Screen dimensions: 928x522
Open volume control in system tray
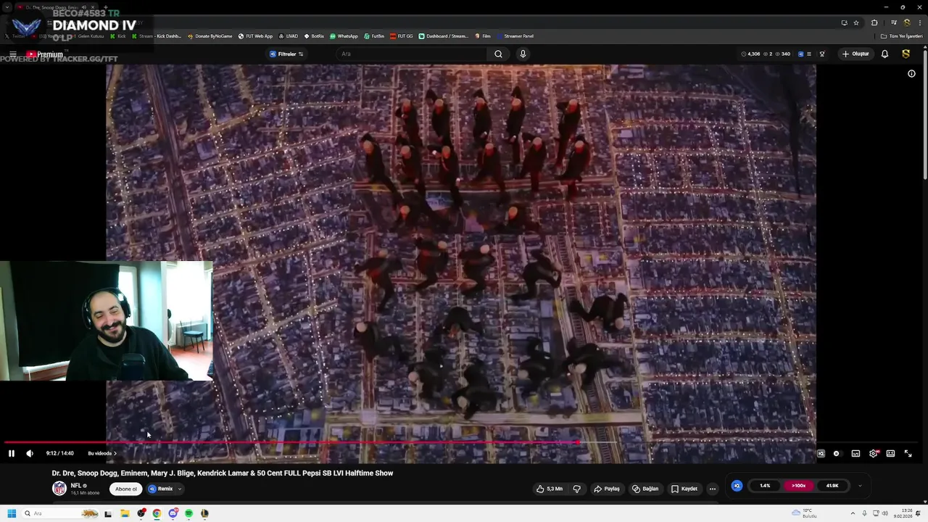(x=885, y=513)
